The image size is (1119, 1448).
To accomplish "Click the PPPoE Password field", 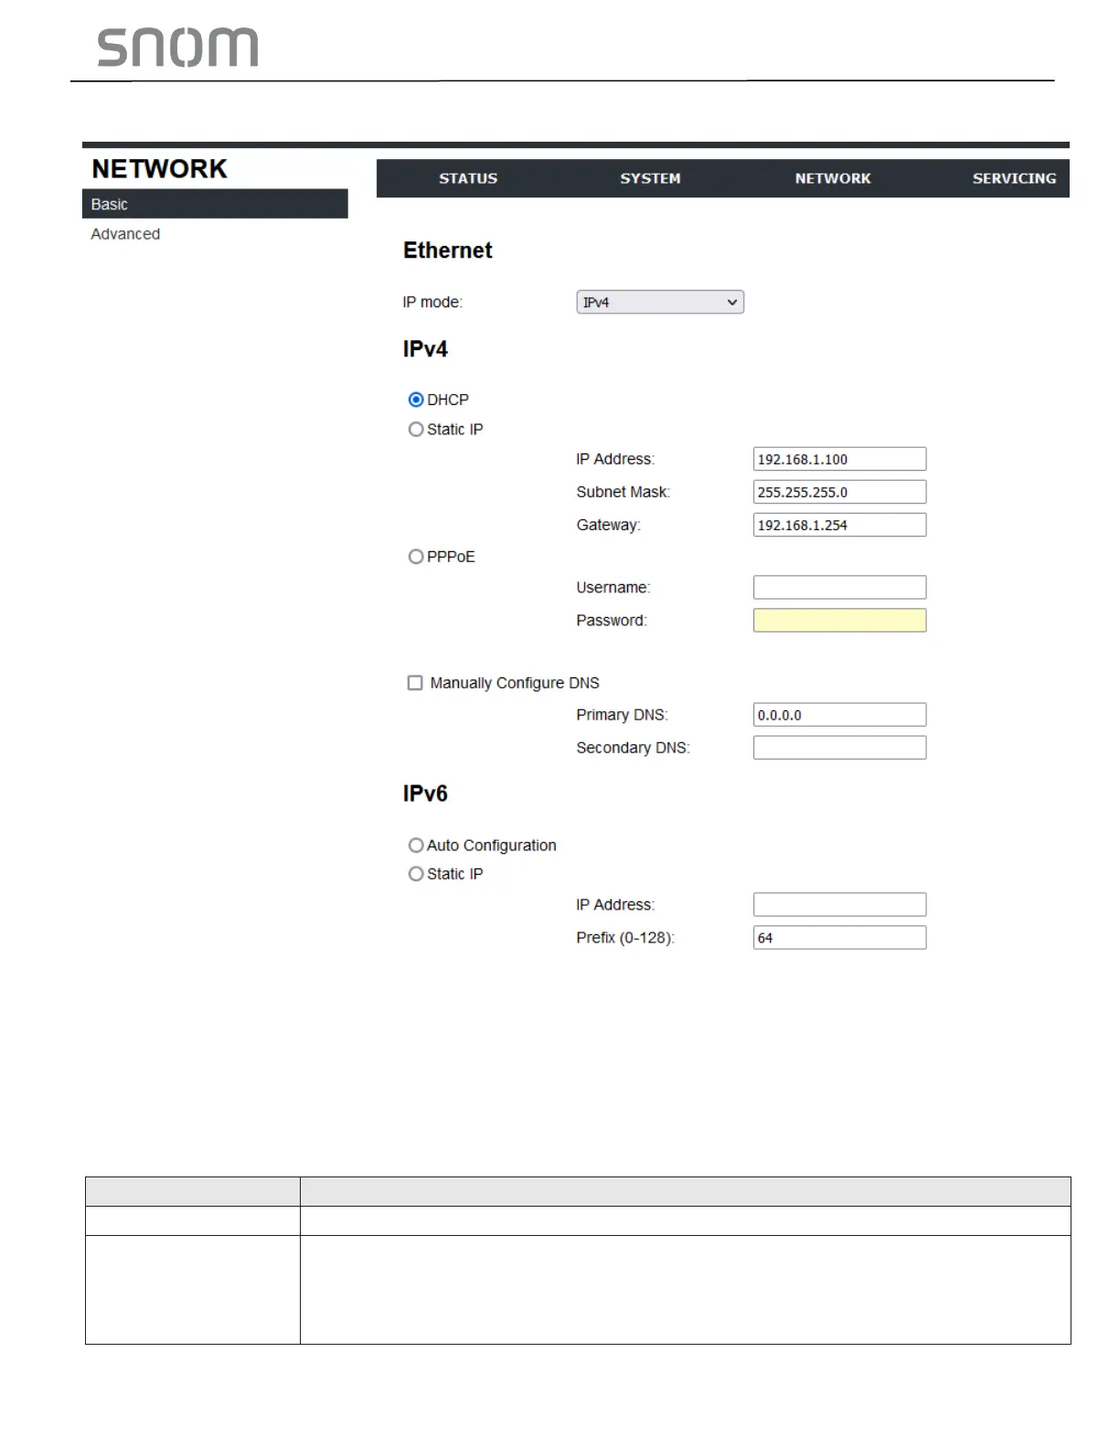I will tap(839, 620).
